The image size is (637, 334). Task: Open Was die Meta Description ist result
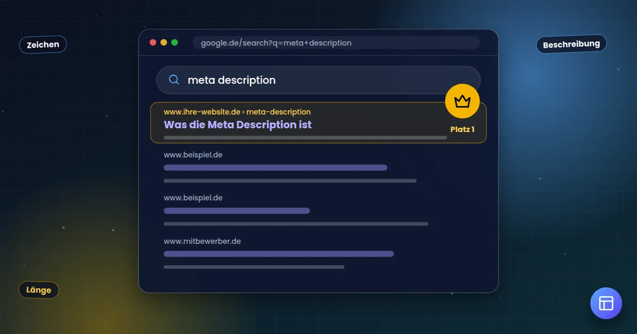pos(237,125)
